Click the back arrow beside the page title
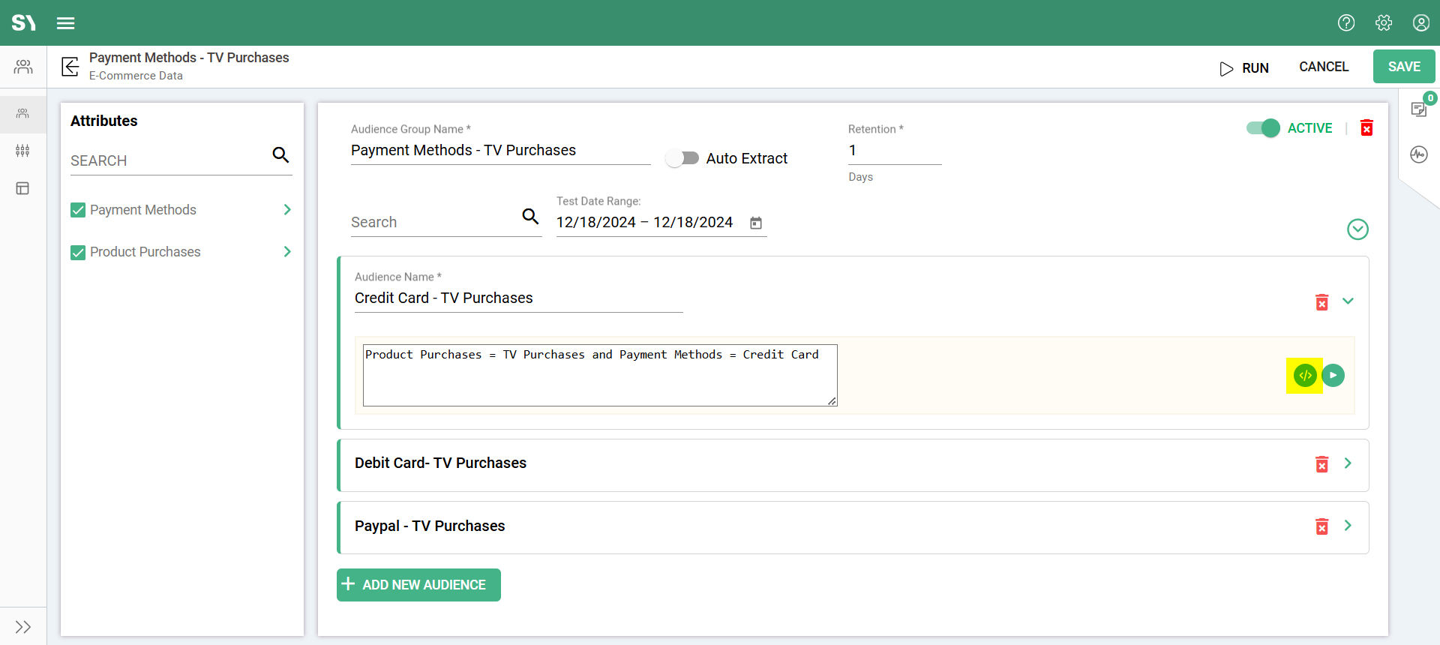 pyautogui.click(x=70, y=67)
